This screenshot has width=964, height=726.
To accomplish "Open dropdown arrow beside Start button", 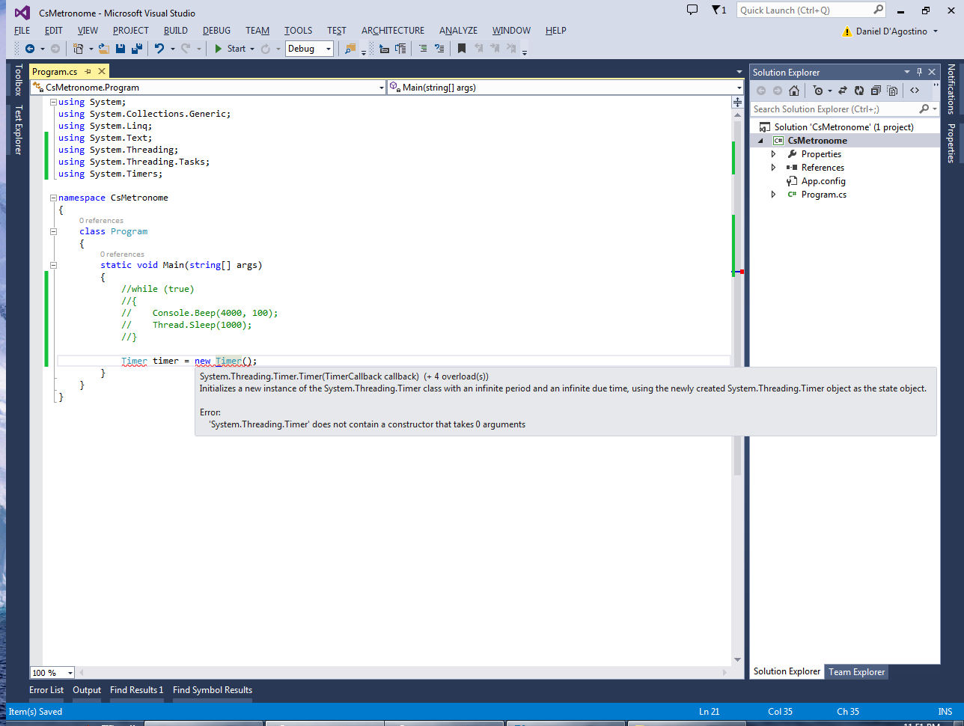I will pyautogui.click(x=252, y=49).
